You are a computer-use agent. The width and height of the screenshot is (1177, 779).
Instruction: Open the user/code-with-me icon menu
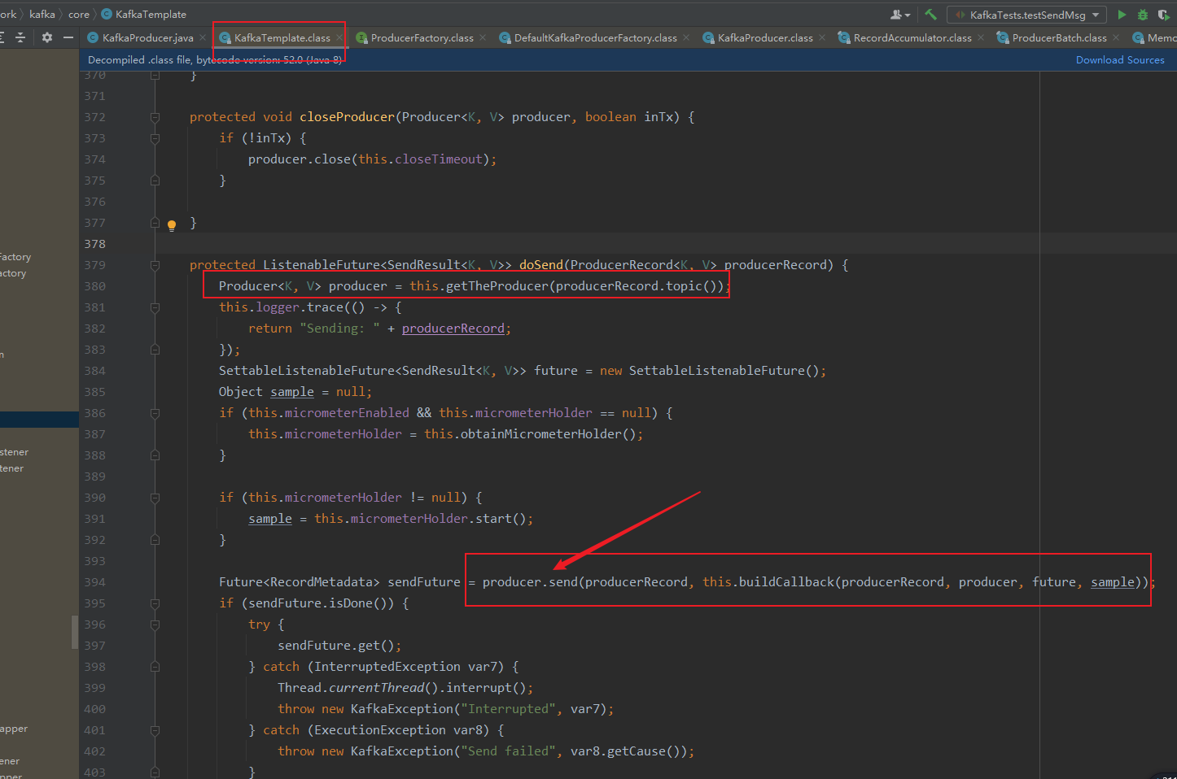click(x=899, y=15)
